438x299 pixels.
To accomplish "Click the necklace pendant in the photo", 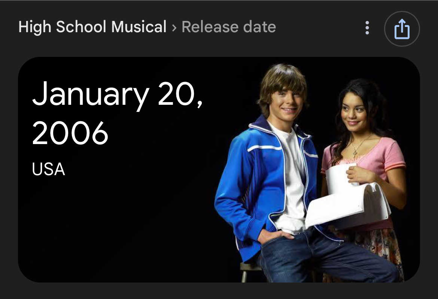I will click(354, 153).
